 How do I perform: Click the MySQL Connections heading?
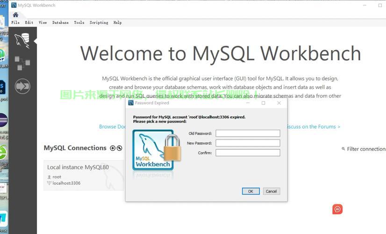click(75, 148)
